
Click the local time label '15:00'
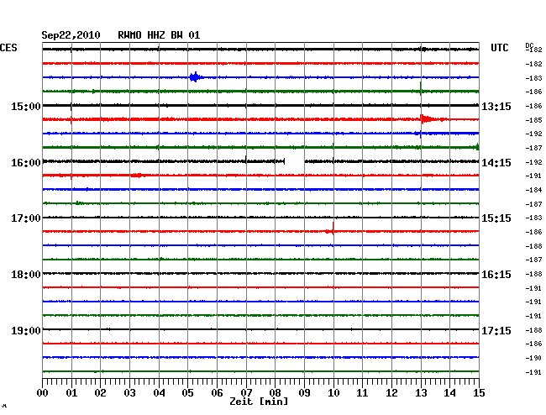(x=26, y=106)
